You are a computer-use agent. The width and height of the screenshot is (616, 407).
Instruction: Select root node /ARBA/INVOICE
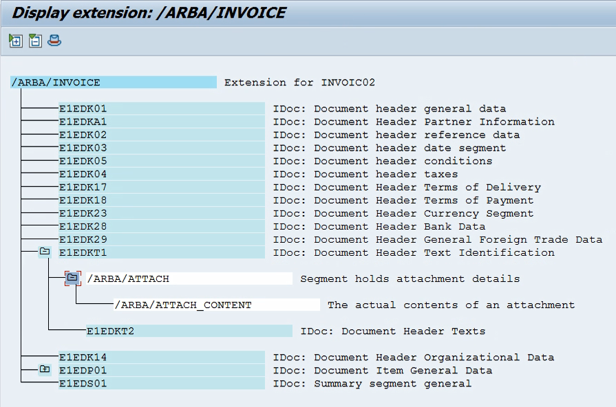tap(114, 82)
